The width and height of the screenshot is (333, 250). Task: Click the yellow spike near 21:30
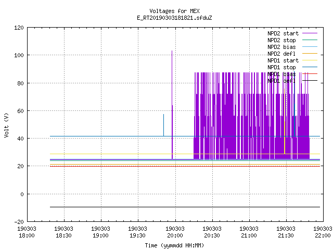click(x=285, y=121)
